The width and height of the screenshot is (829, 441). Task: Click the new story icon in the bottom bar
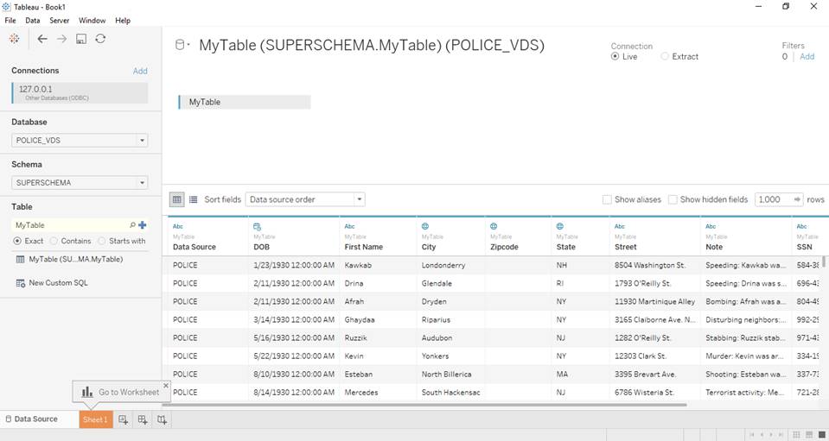162,419
